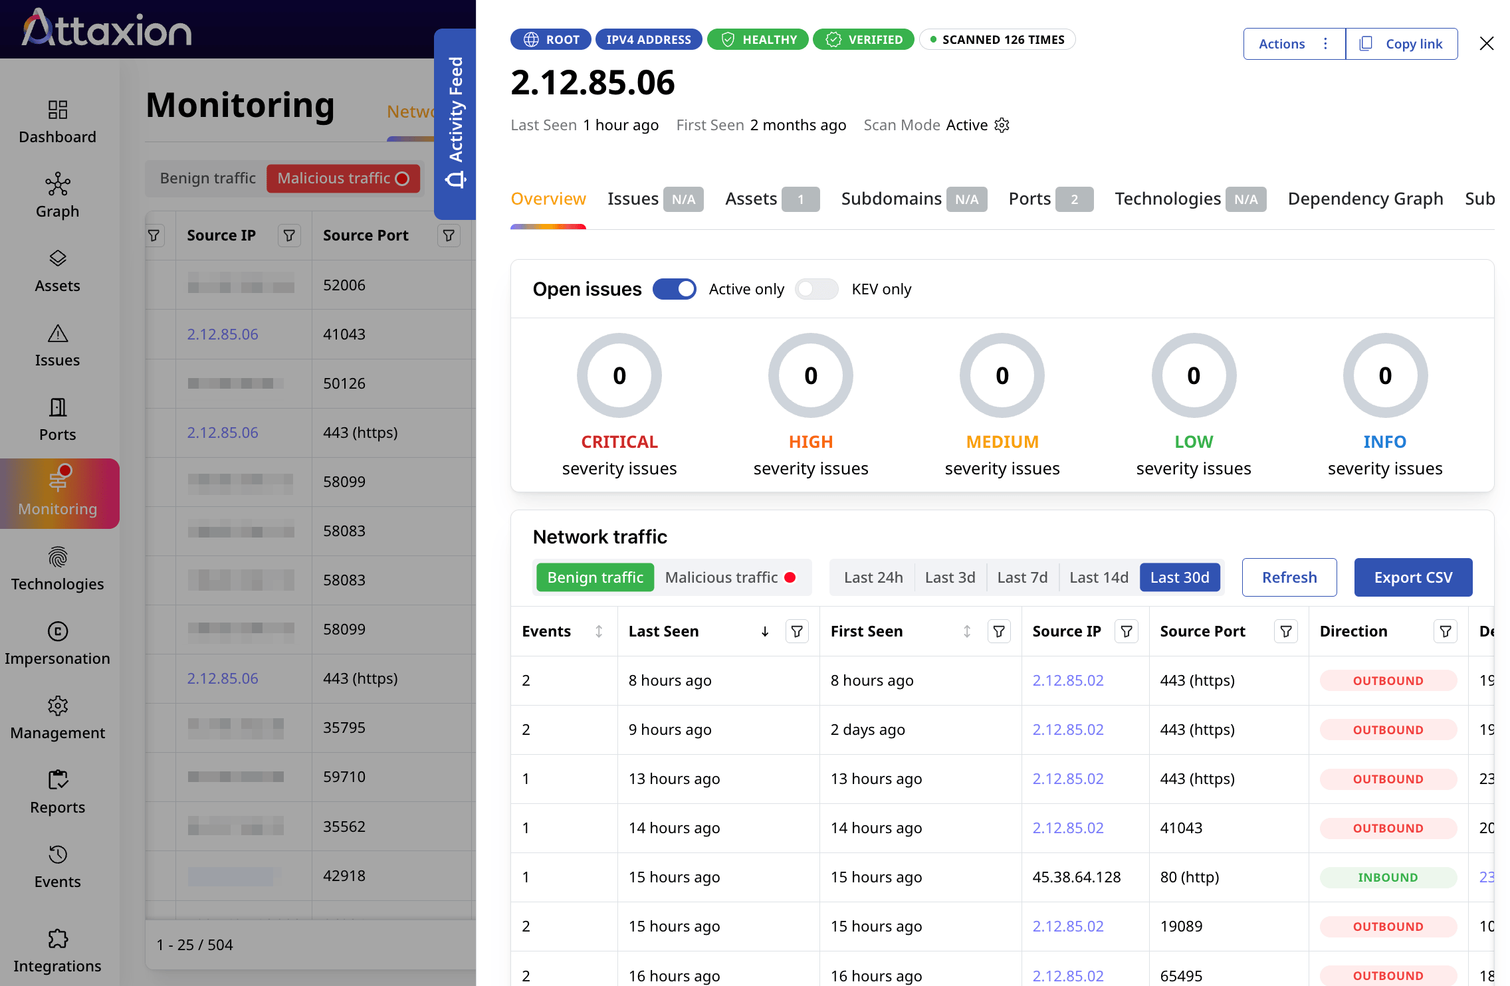Refresh the network traffic table
Image resolution: width=1510 pixels, height=986 pixels.
pyautogui.click(x=1289, y=577)
